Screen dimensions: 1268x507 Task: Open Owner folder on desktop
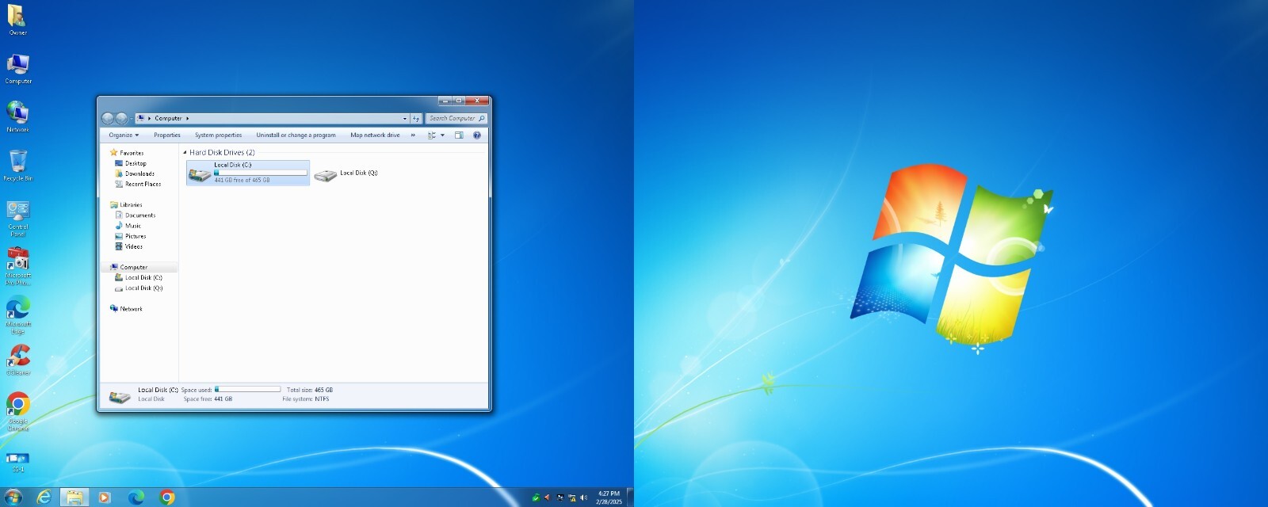pyautogui.click(x=17, y=21)
